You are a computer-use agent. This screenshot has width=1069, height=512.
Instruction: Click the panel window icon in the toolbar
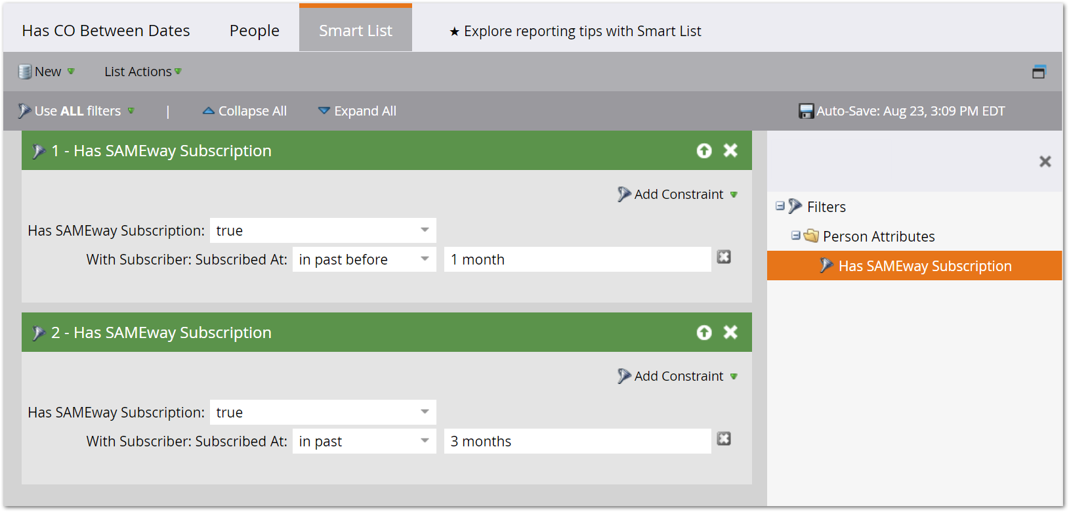pos(1038,72)
